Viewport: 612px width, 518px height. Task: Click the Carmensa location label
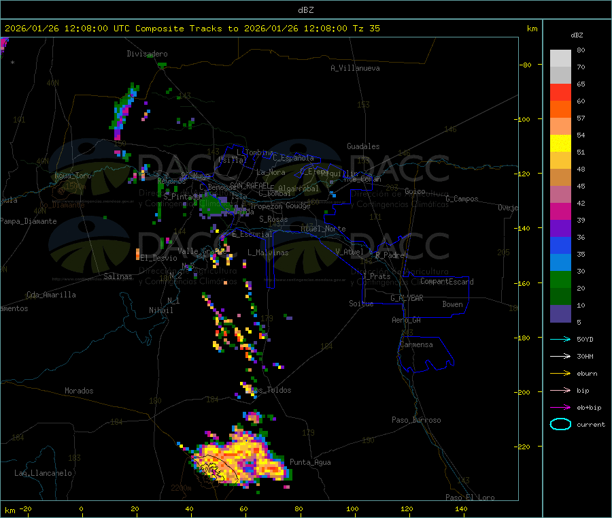(x=416, y=344)
